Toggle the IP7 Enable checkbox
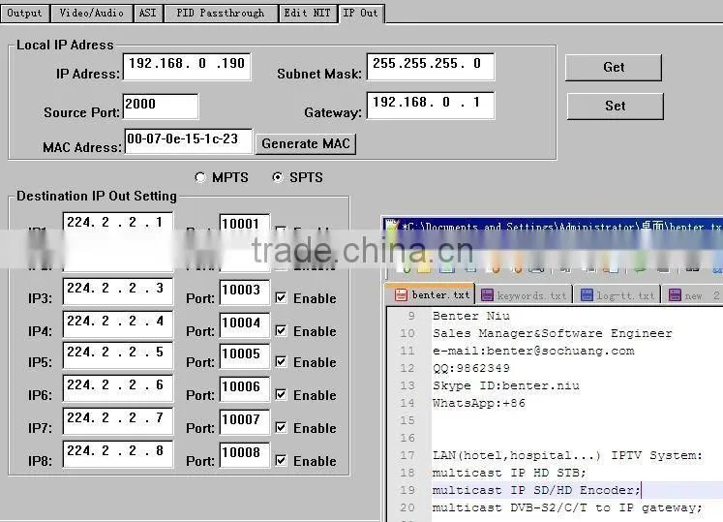 [x=281, y=427]
